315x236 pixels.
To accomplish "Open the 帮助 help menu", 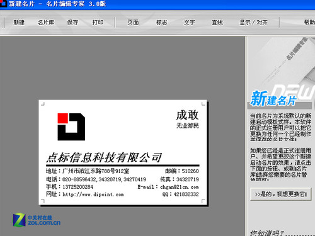I will (x=309, y=22).
